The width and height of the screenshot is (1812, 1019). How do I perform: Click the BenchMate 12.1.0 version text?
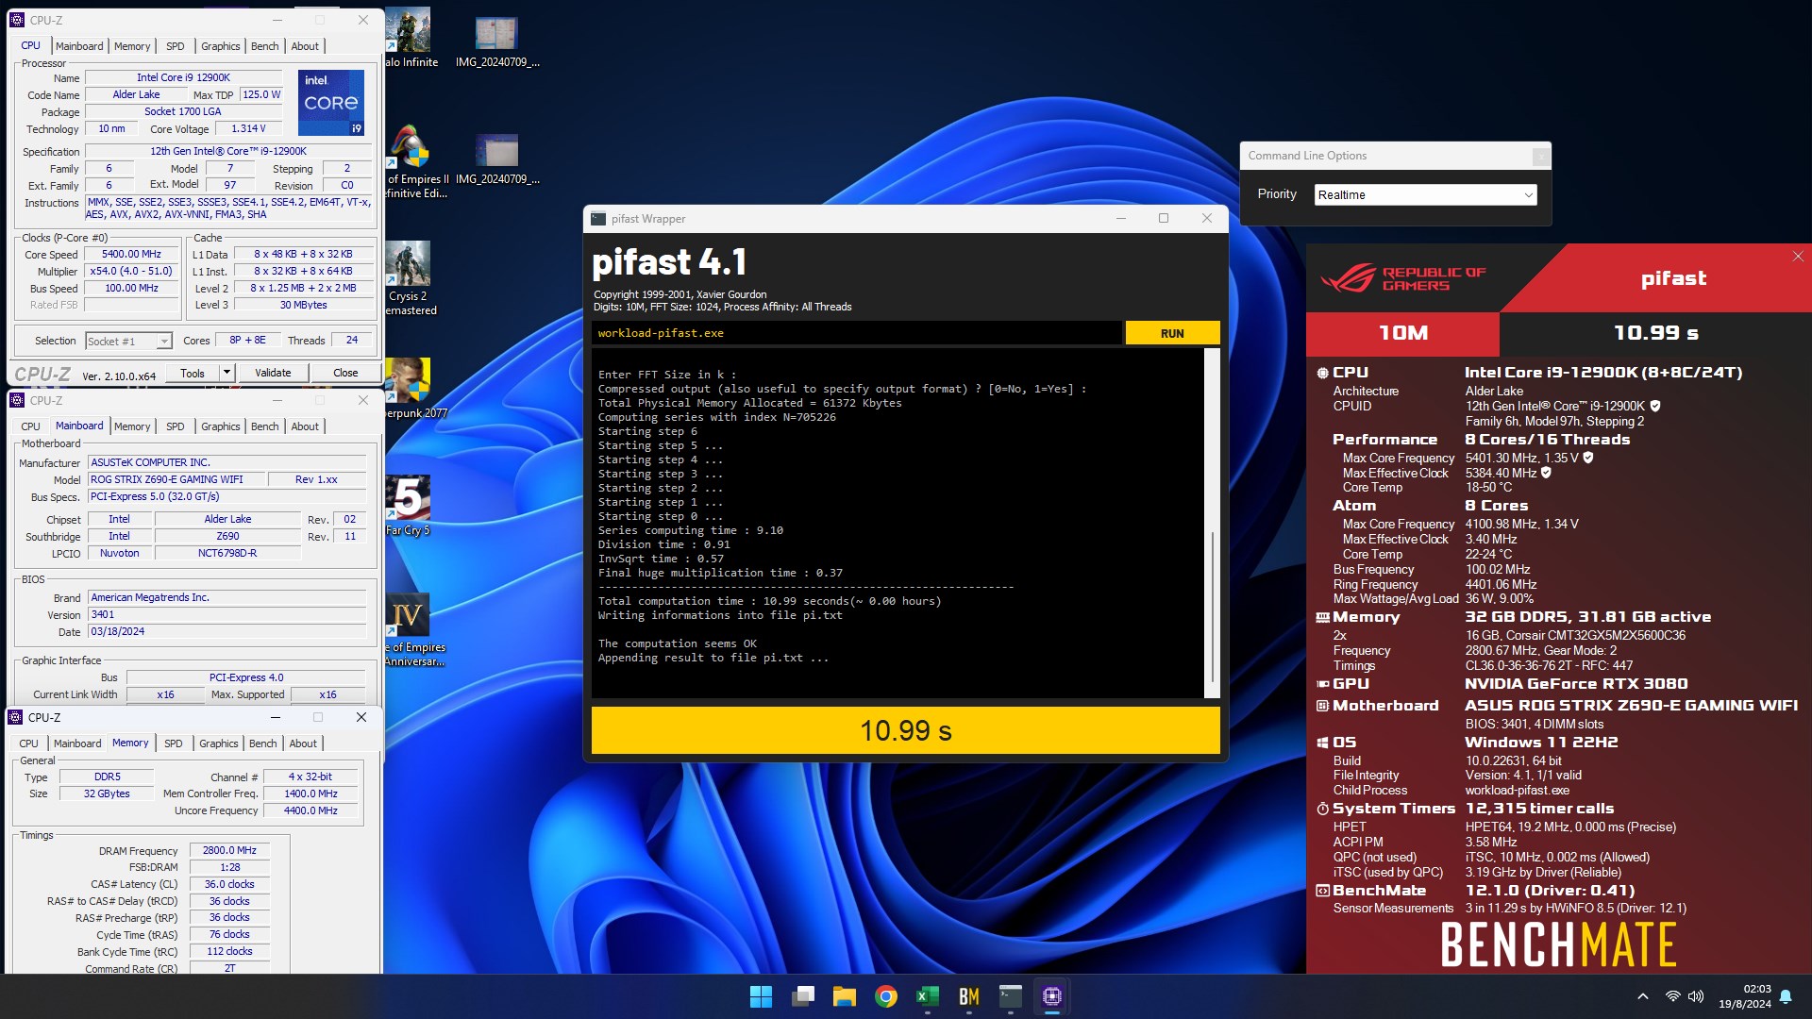1550,891
